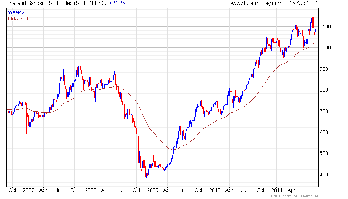348x199 pixels.
Task: Click the 2011 year label on time axis
Action: [x=277, y=190]
